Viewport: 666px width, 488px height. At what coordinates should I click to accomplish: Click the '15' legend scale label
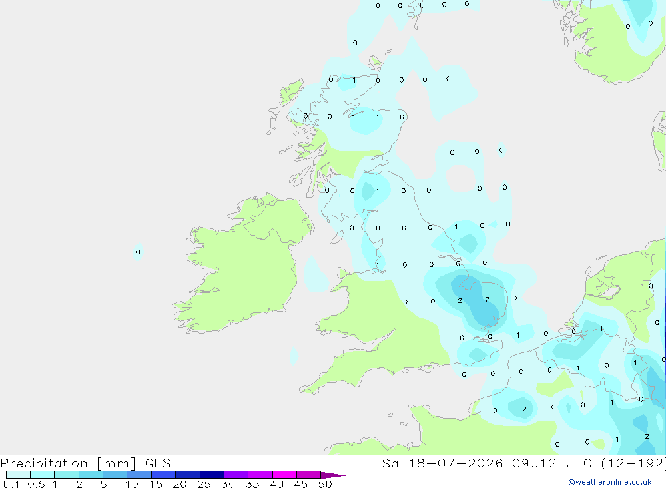(x=156, y=484)
